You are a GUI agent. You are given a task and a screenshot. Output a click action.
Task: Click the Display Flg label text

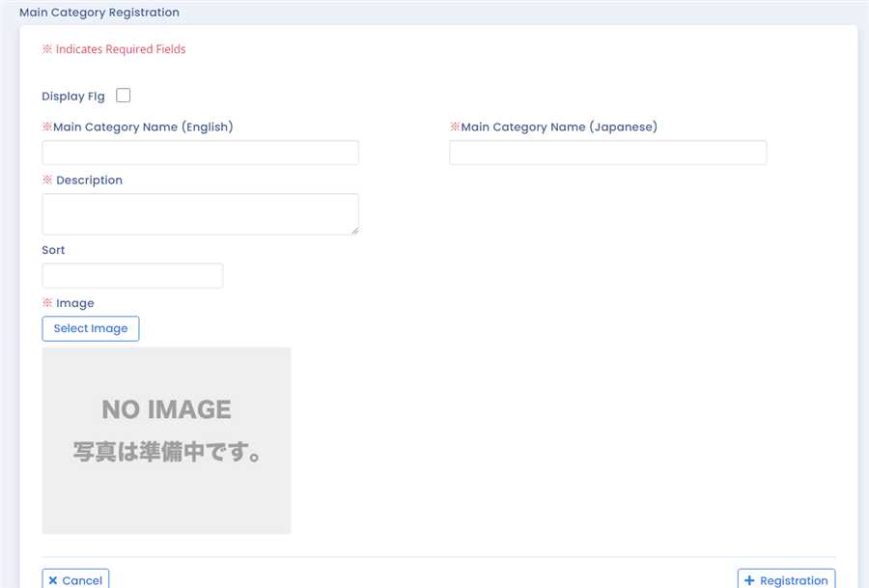coord(73,97)
